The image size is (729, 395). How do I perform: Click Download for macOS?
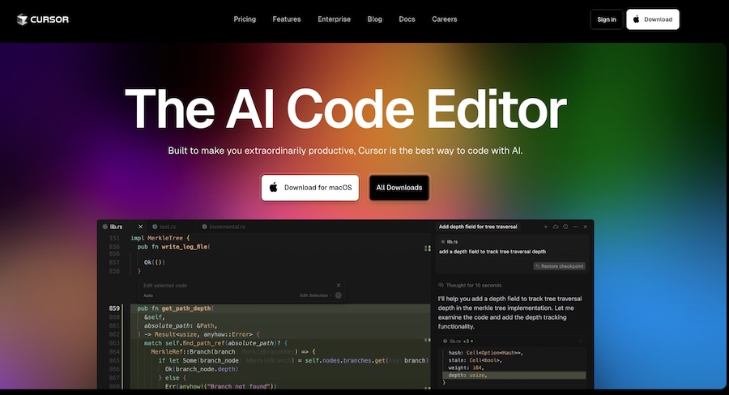point(310,188)
